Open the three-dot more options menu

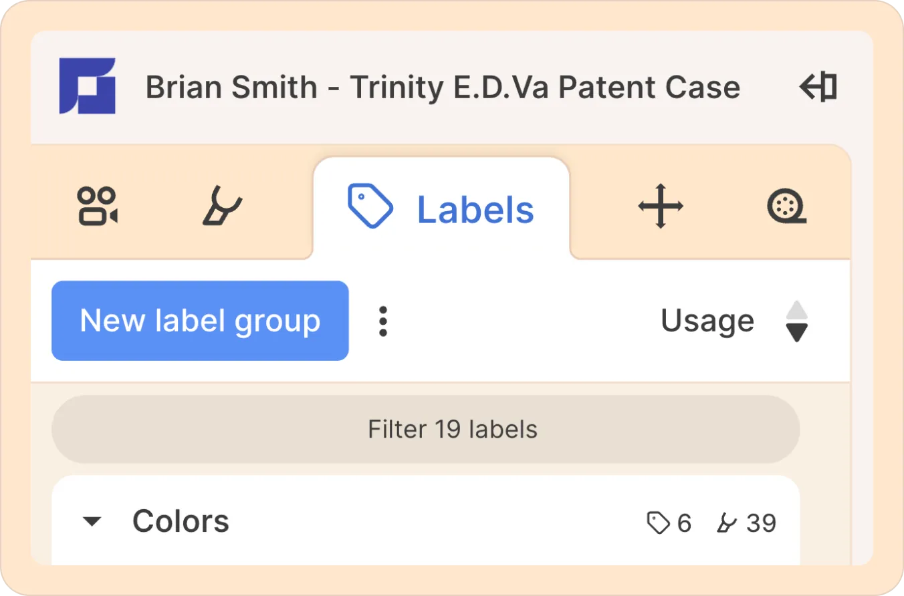click(x=382, y=321)
